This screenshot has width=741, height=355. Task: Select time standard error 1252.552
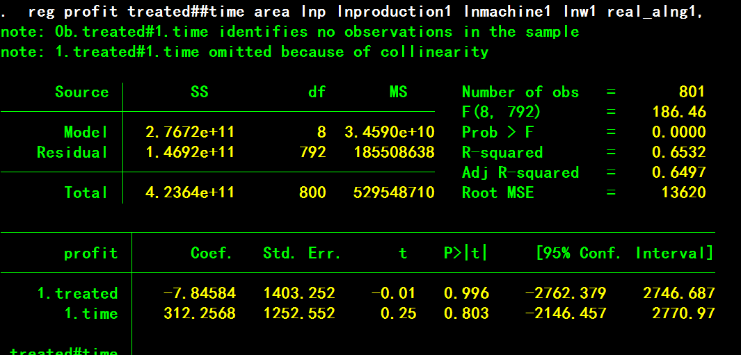[299, 314]
